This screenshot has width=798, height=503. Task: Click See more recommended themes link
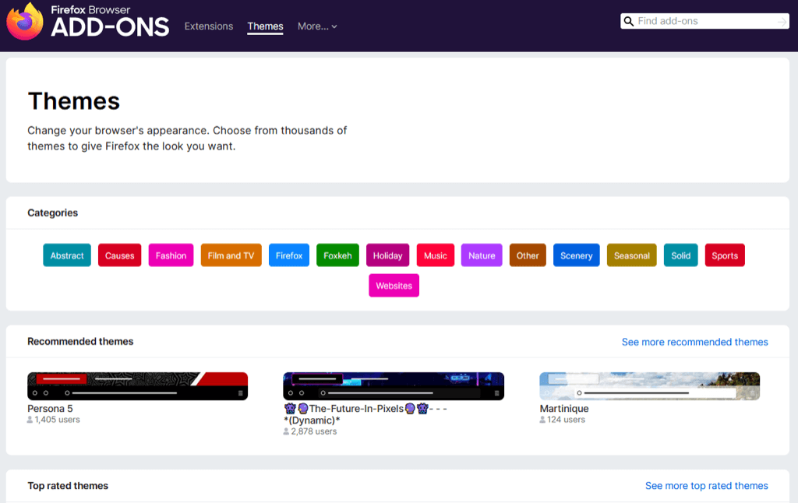coord(694,342)
